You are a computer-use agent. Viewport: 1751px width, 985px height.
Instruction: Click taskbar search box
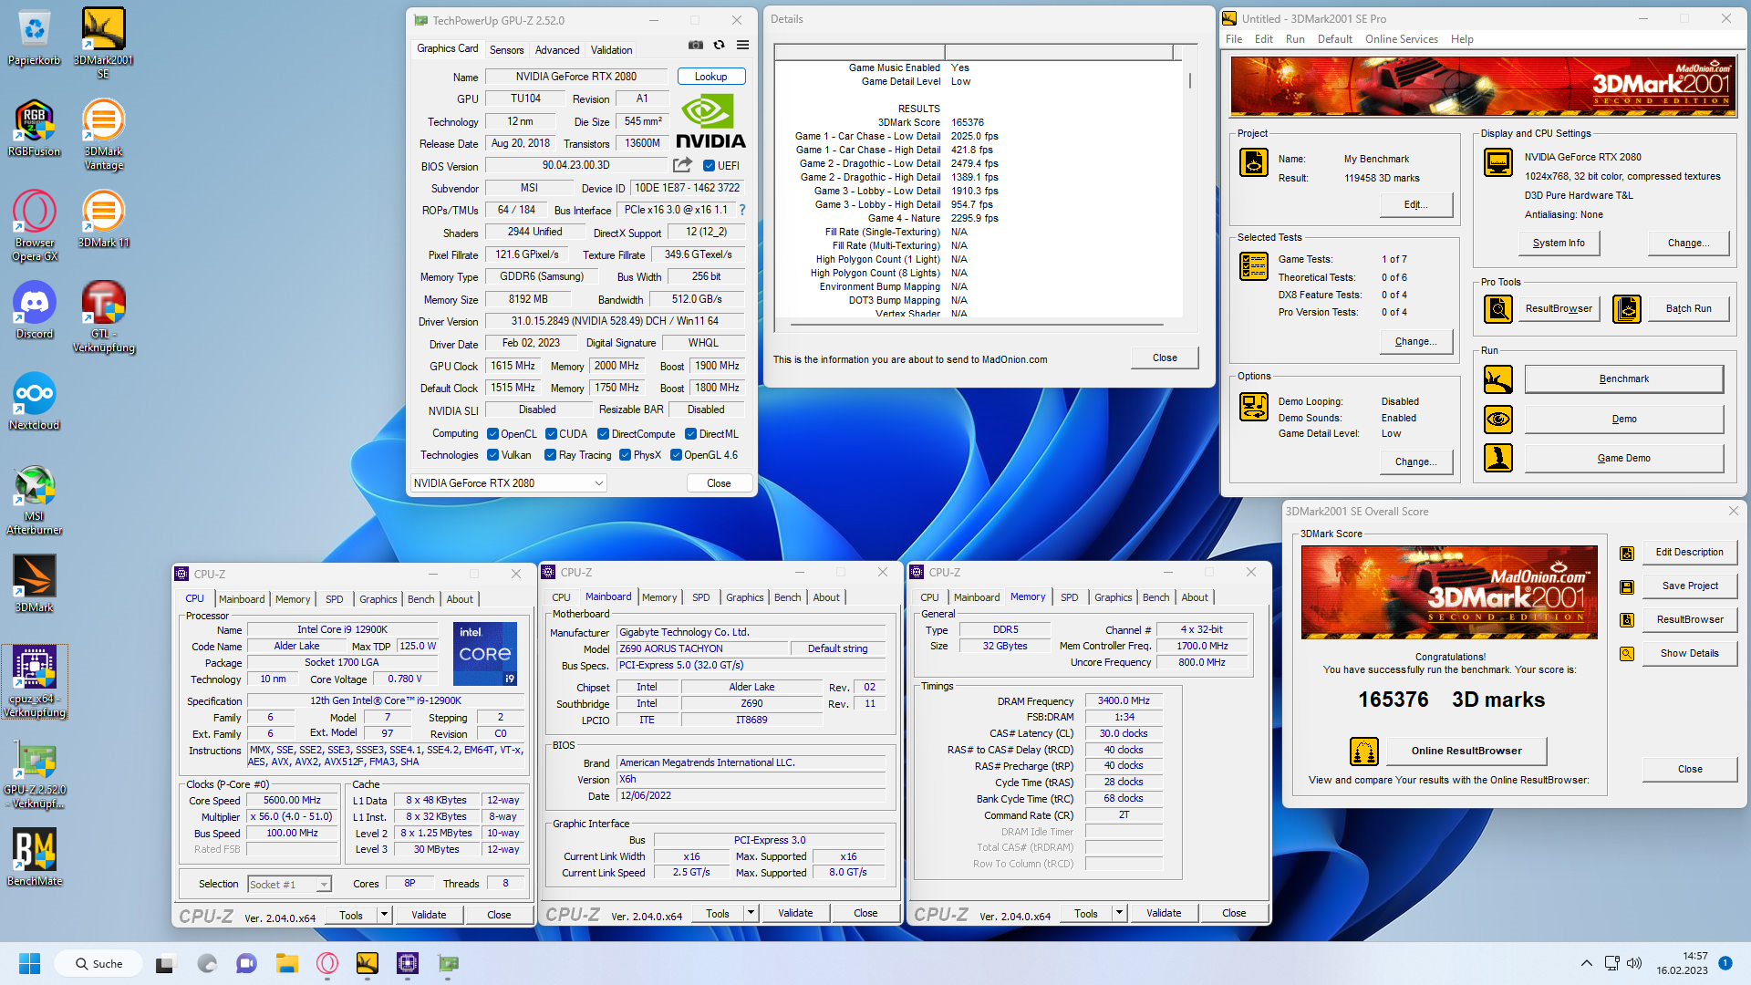pyautogui.click(x=99, y=963)
